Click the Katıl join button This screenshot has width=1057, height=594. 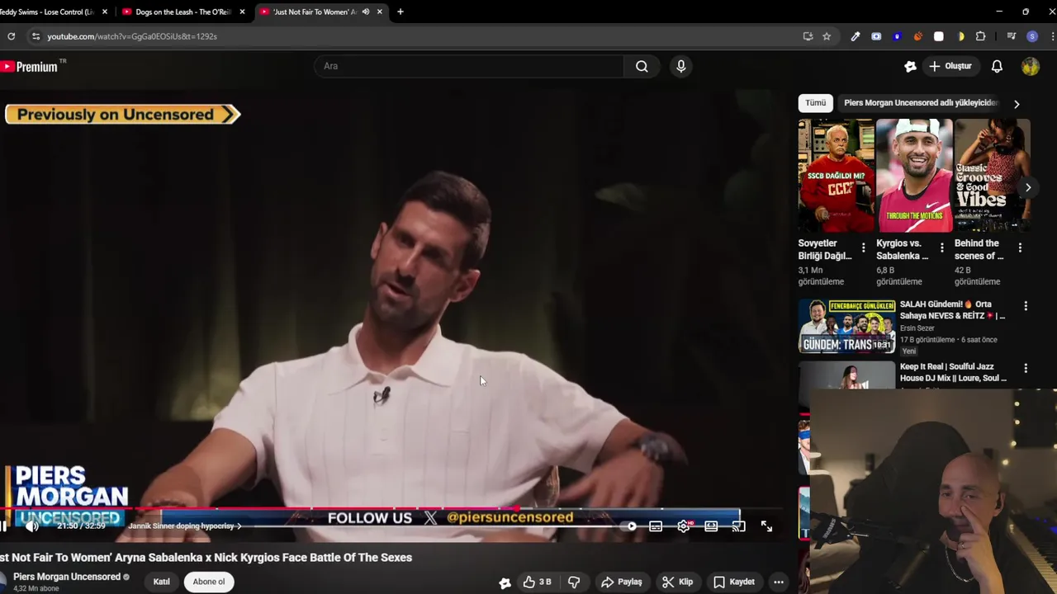point(162,582)
